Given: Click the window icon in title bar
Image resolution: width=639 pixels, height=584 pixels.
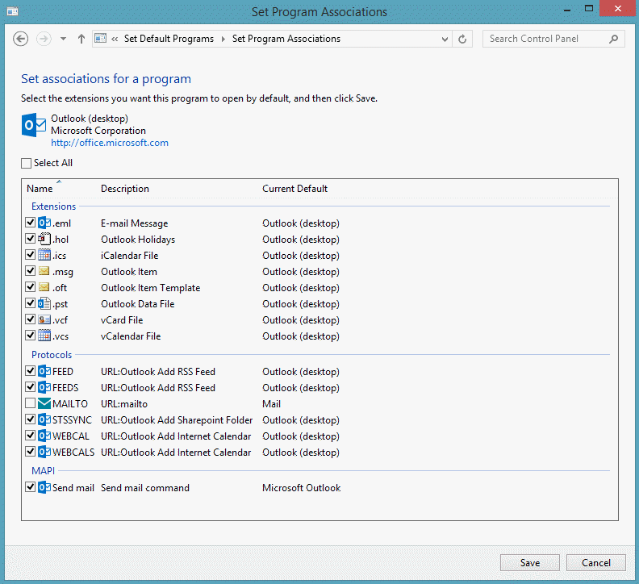Looking at the screenshot, I should coord(13,11).
